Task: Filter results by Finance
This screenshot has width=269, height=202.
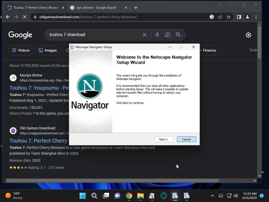Action: point(209,50)
